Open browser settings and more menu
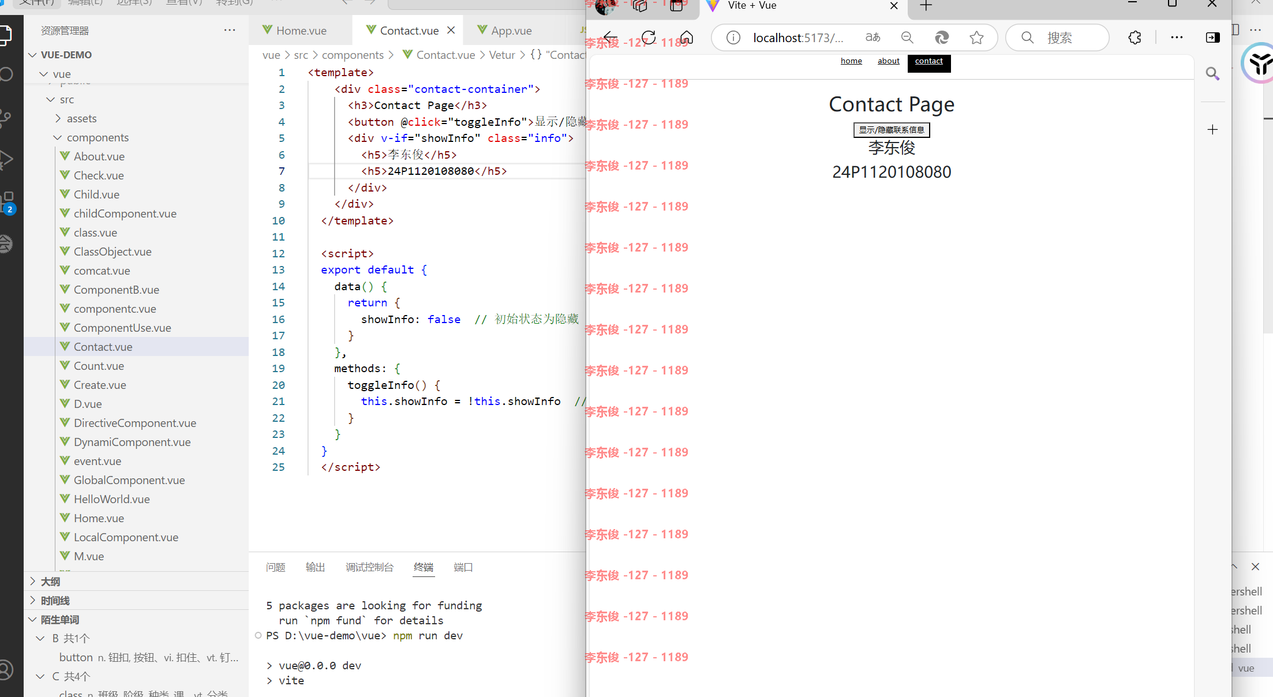This screenshot has height=697, width=1273. pyautogui.click(x=1177, y=38)
